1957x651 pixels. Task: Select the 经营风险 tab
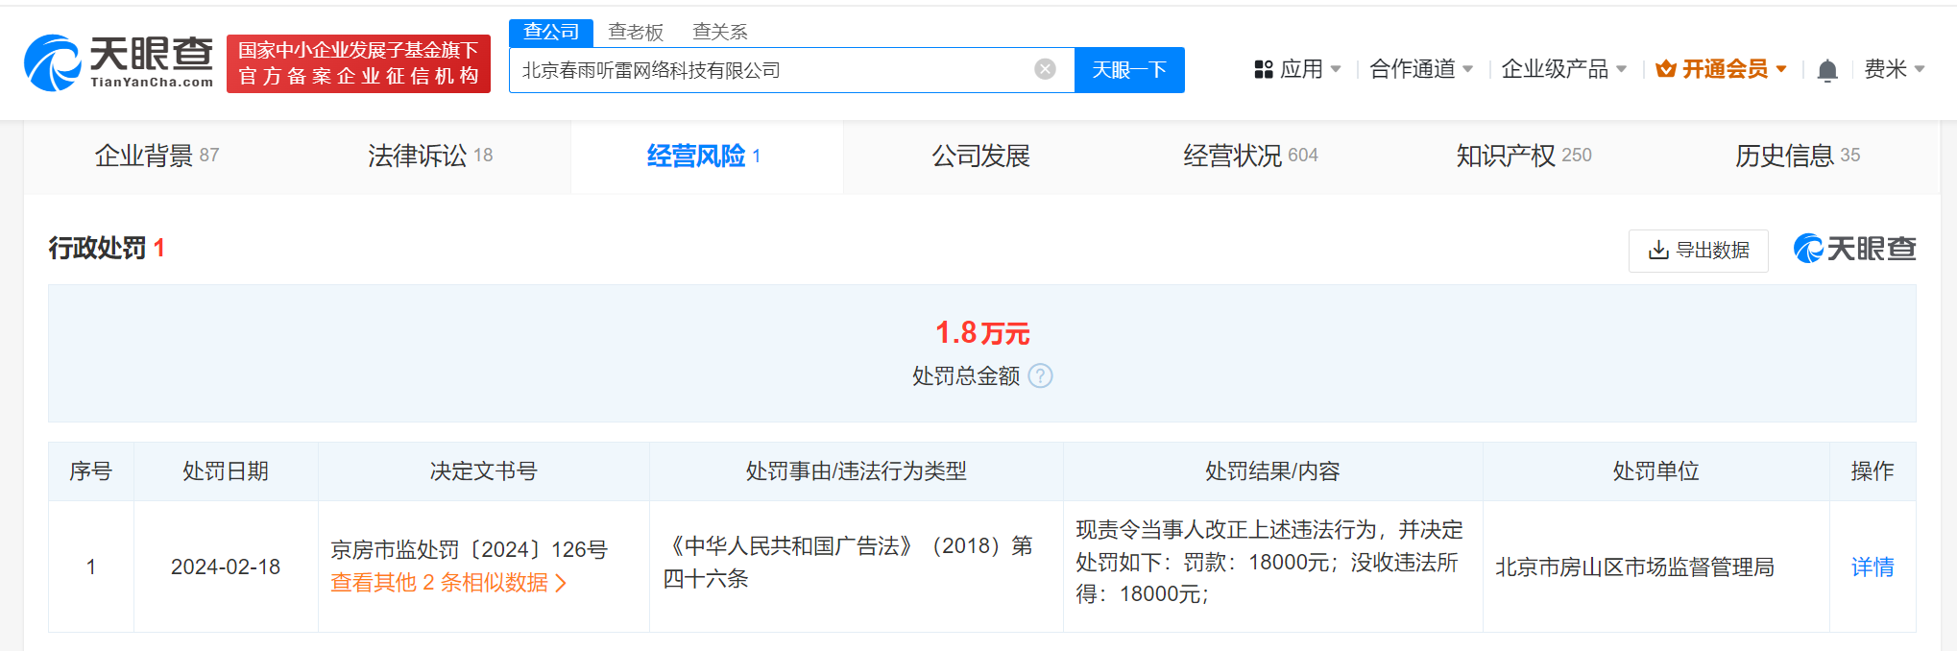click(707, 156)
